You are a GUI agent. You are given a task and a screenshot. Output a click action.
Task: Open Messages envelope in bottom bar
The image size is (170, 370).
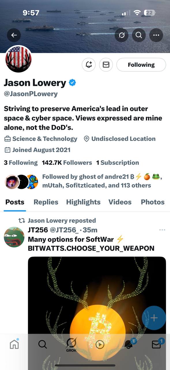tap(157, 344)
